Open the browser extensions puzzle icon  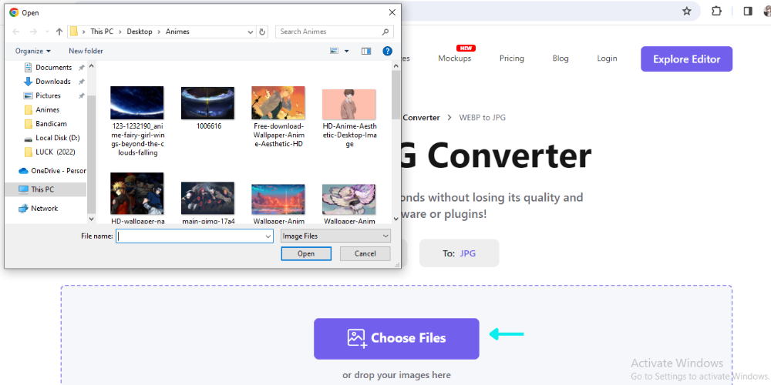point(716,11)
